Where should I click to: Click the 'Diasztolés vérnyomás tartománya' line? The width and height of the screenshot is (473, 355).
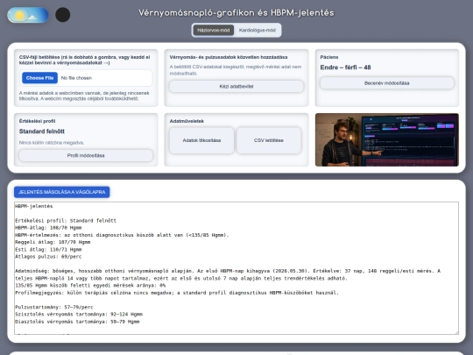click(77, 322)
